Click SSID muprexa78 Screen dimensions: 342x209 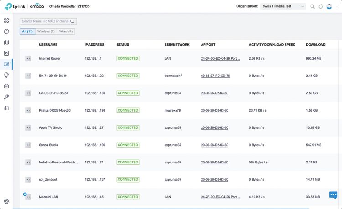[172, 110]
